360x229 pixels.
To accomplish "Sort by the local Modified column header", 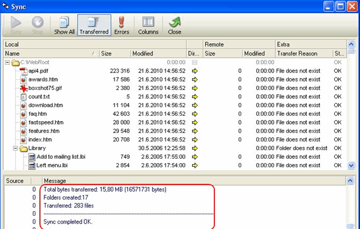I will tap(158, 53).
